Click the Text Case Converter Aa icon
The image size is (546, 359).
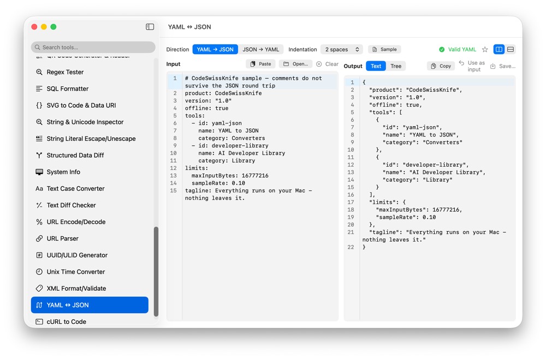pyautogui.click(x=39, y=189)
